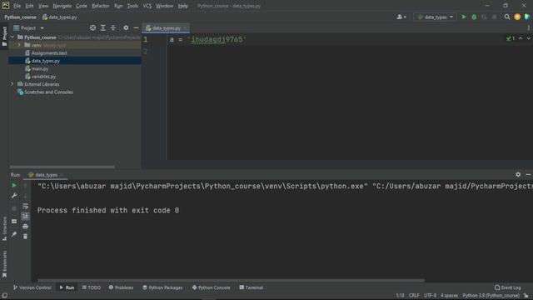Open the File menu

pyautogui.click(x=17, y=6)
